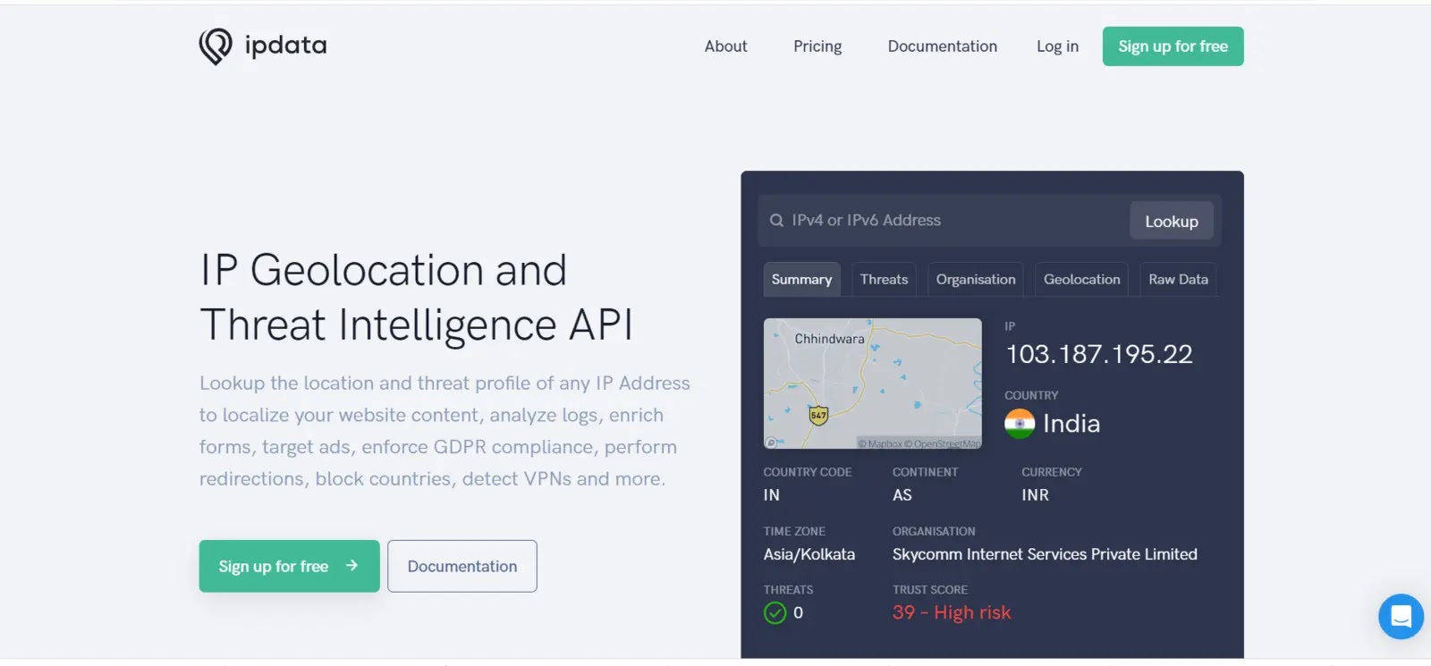The width and height of the screenshot is (1431, 666).
Task: Switch to the Raw Data tab
Action: (x=1178, y=280)
